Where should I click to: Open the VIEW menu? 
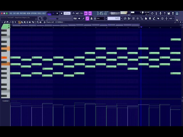pyautogui.click(x=29, y=13)
